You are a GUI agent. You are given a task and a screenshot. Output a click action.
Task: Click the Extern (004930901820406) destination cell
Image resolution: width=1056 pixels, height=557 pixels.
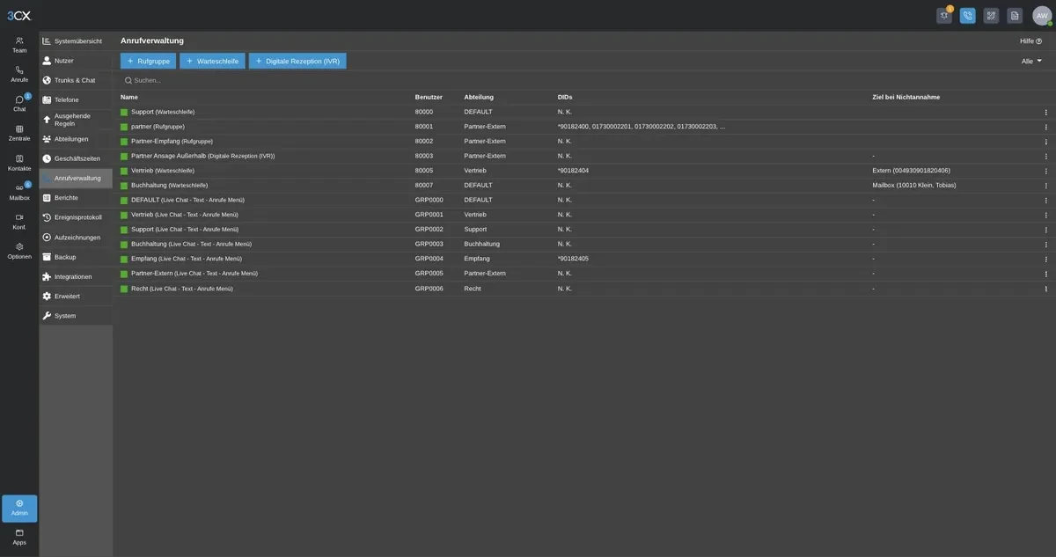[x=912, y=171]
